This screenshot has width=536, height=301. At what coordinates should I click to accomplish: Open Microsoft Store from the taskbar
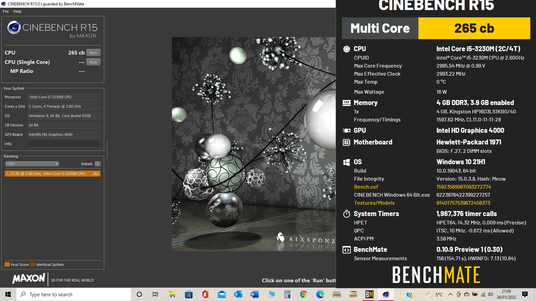coord(189,294)
